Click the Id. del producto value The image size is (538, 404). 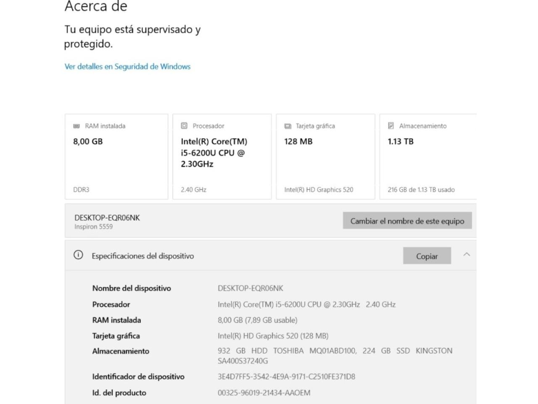click(x=264, y=393)
